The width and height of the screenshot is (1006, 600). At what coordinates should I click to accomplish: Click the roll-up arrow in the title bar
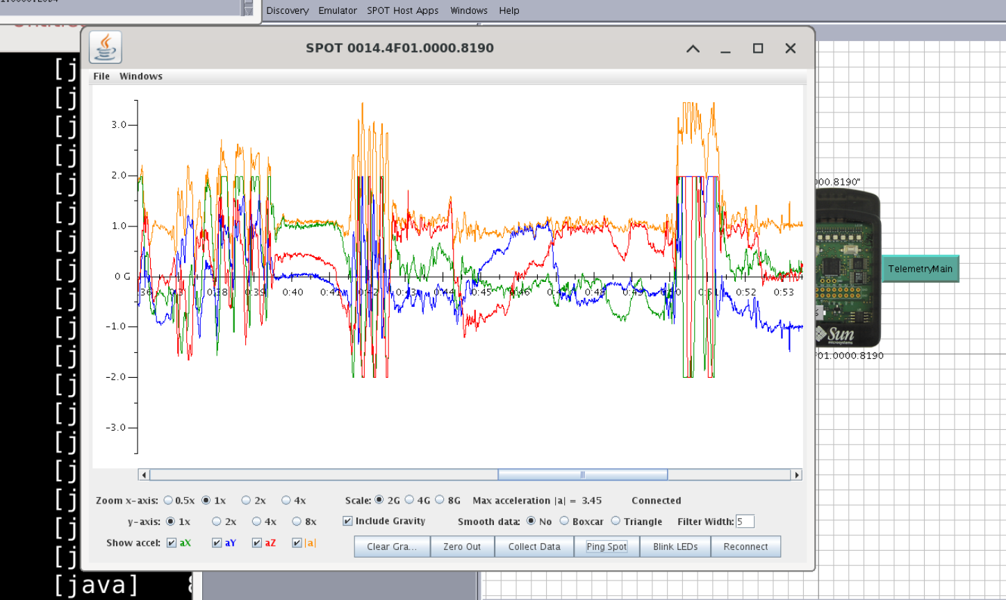pos(693,49)
